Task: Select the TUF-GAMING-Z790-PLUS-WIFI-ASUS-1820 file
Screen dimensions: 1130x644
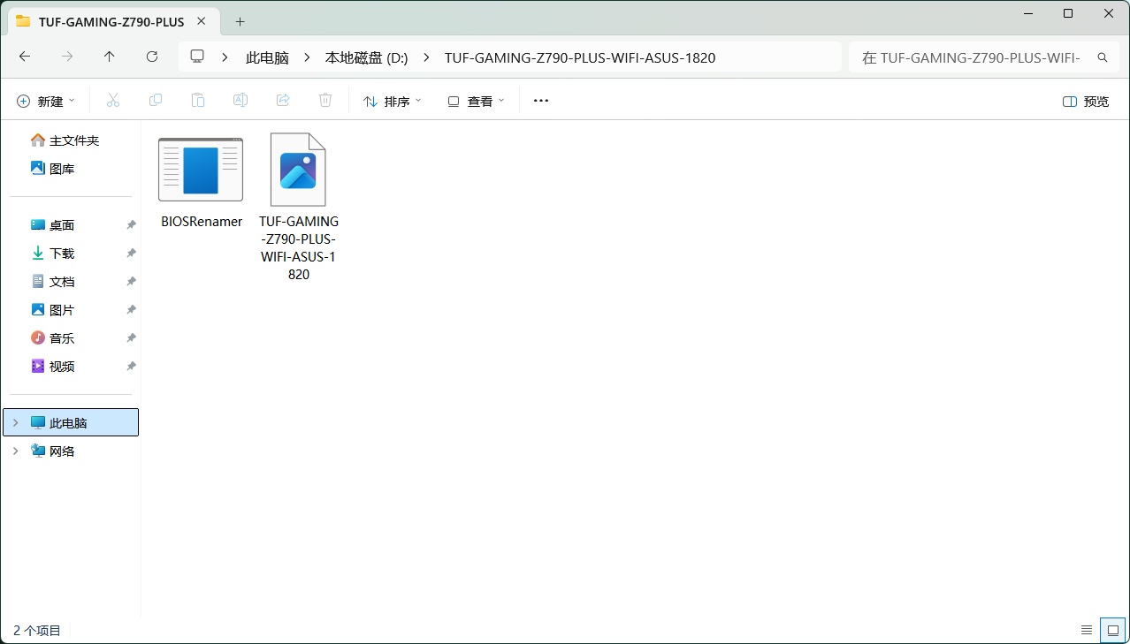Action: point(299,207)
